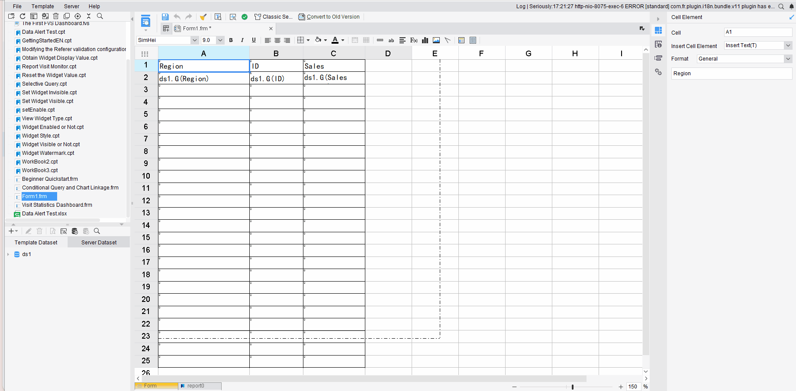Click the new folder icon in file panel

tap(11, 16)
